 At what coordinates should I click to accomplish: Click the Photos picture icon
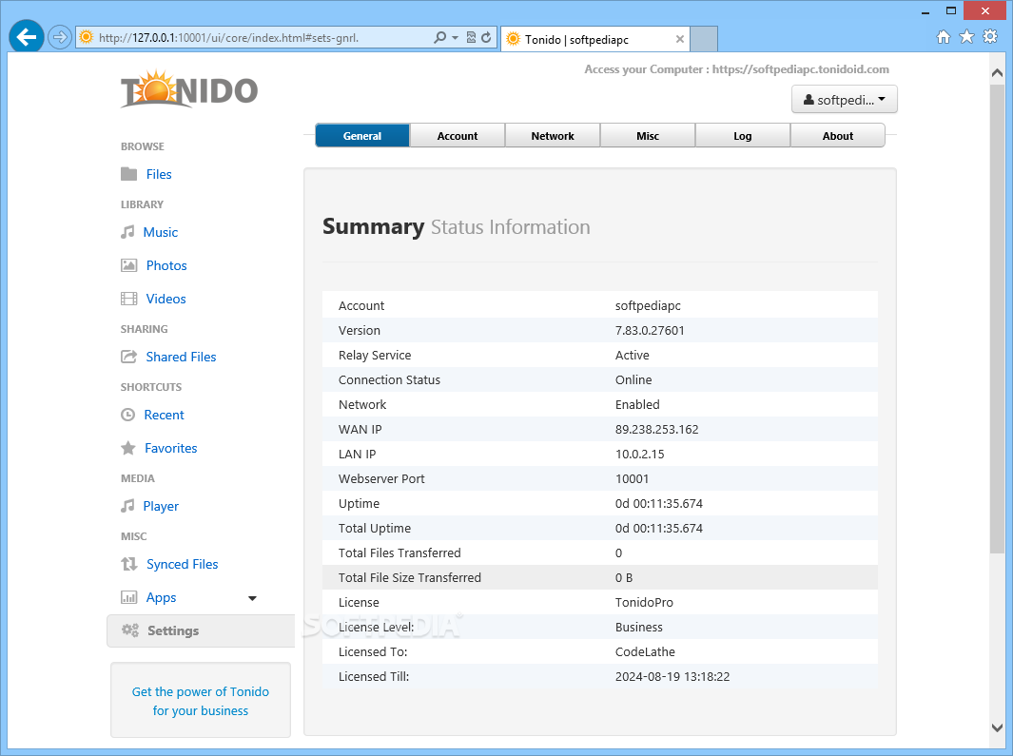(128, 265)
